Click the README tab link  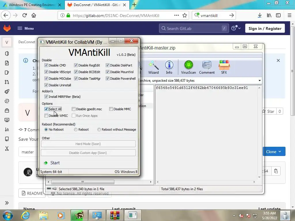tap(32, 193)
